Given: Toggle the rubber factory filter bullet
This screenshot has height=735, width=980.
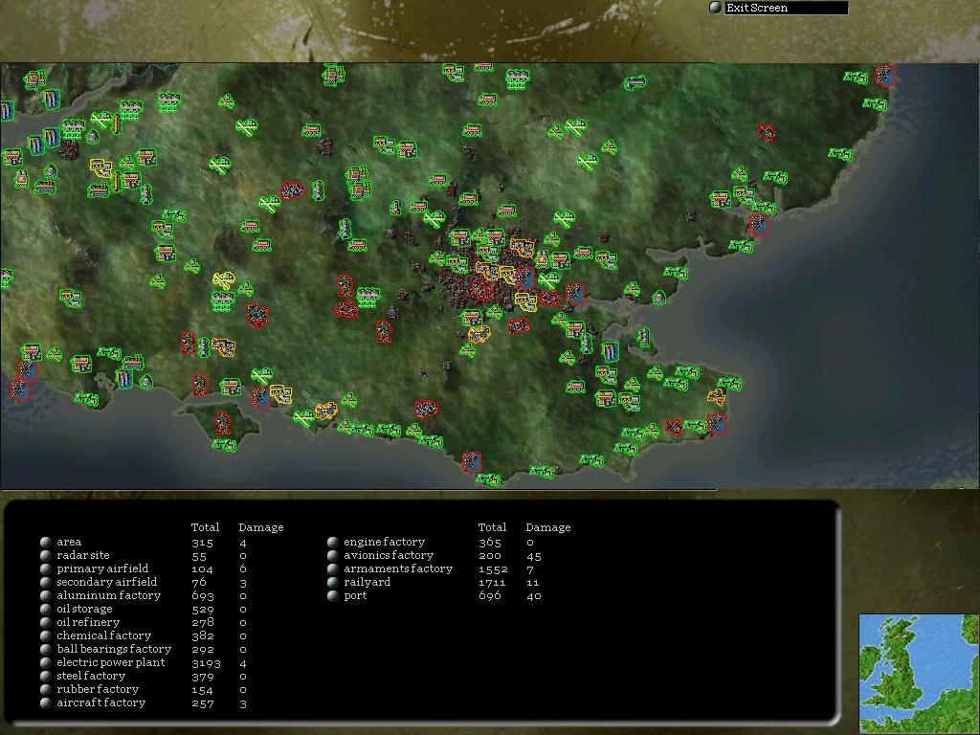Looking at the screenshot, I should pos(46,689).
